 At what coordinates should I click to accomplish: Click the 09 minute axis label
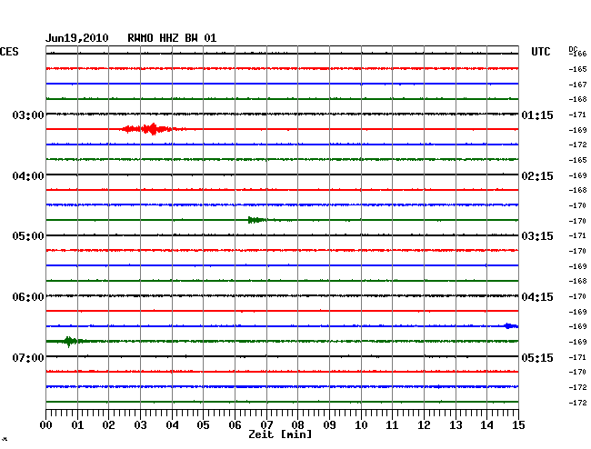tap(329, 425)
